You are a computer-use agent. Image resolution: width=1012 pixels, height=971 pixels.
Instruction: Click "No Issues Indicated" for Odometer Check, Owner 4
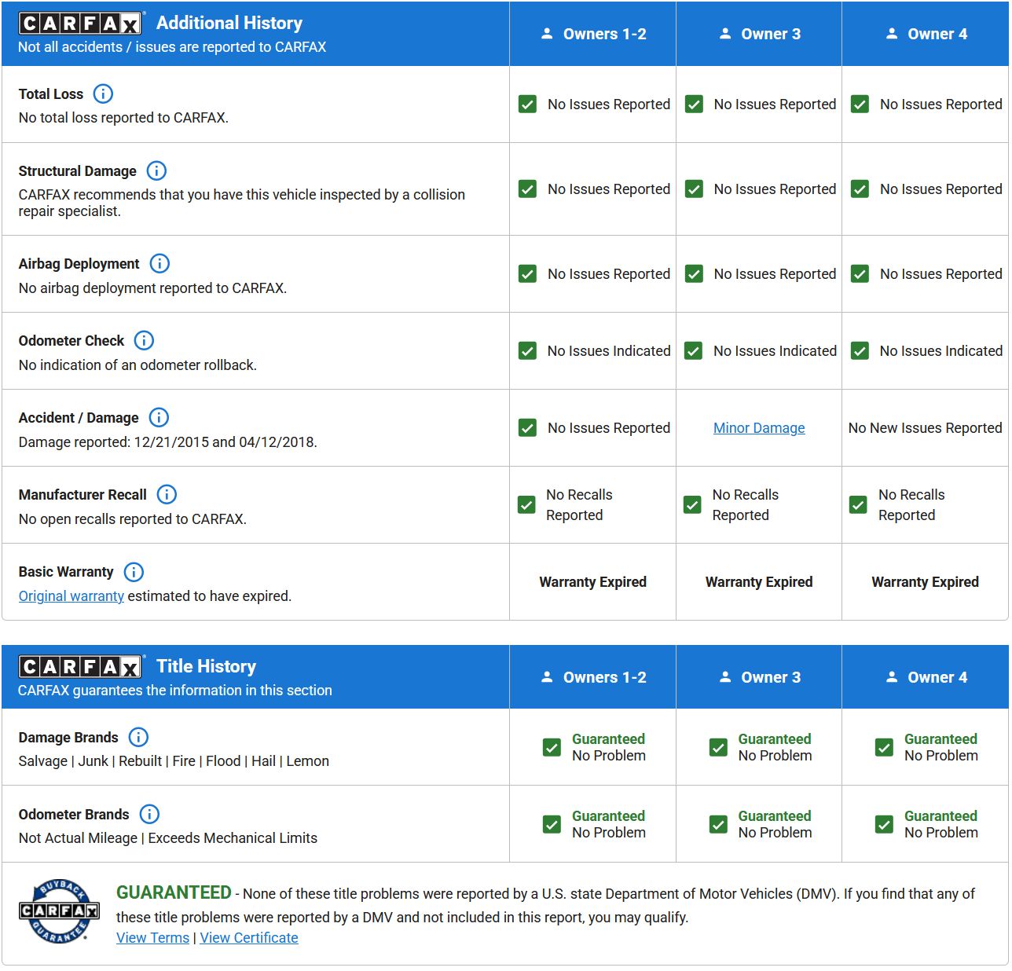coord(941,351)
